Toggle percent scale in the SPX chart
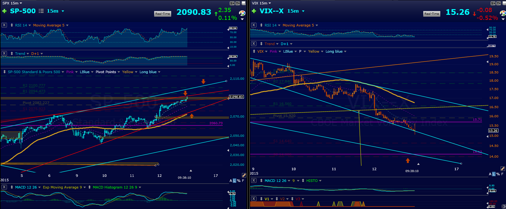506x209 pixels. (x=239, y=181)
